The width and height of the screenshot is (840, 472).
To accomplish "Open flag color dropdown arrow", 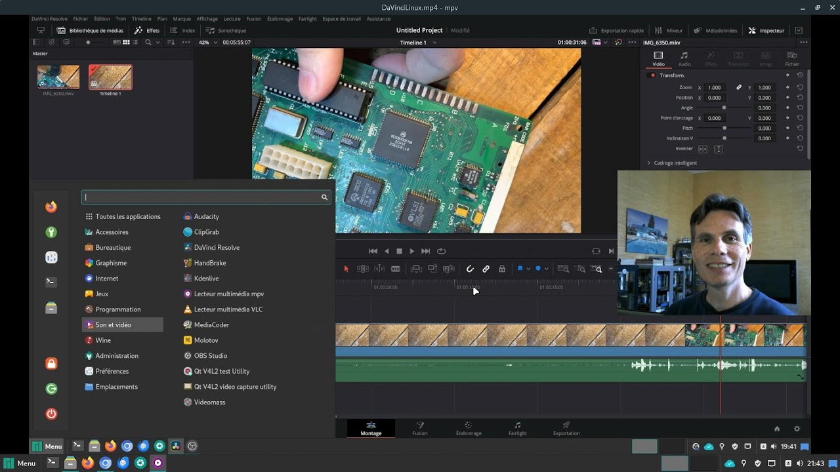I will point(528,269).
